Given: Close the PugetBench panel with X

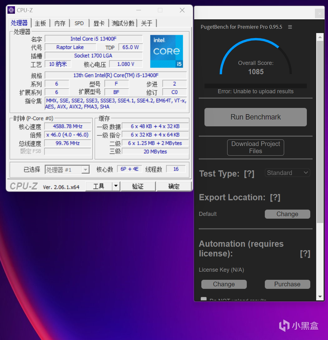Looking at the screenshot, I should pos(320,14).
